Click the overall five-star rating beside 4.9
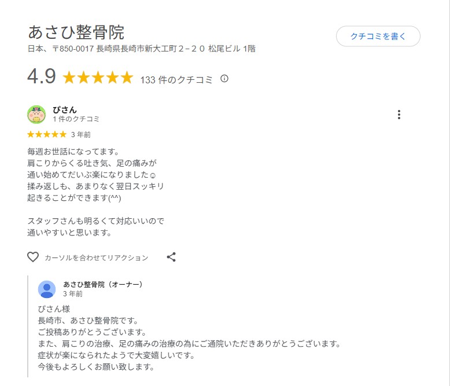Viewport: 450px width, 386px height. 98,78
